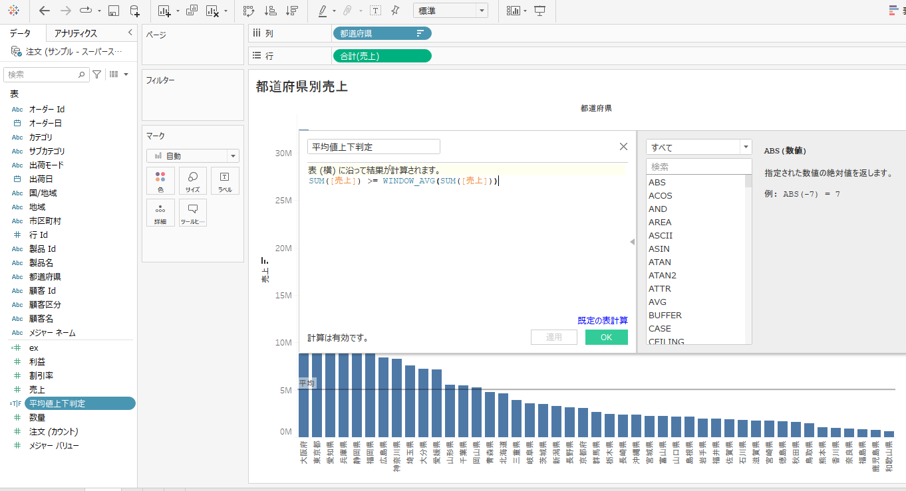Collapse the data pane chevron

pyautogui.click(x=130, y=33)
